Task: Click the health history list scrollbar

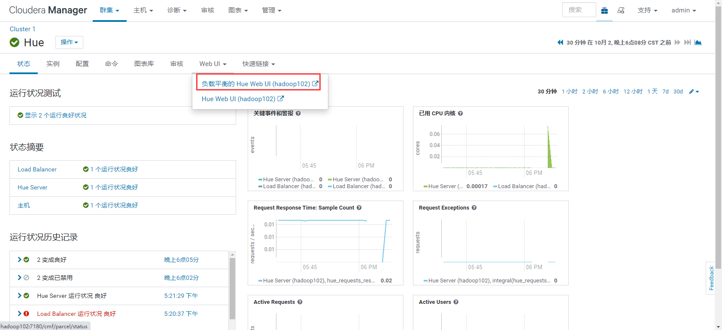Action: pyautogui.click(x=233, y=288)
